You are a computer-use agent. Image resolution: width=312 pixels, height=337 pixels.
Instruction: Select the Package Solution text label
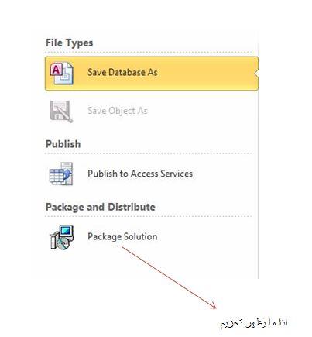click(122, 236)
